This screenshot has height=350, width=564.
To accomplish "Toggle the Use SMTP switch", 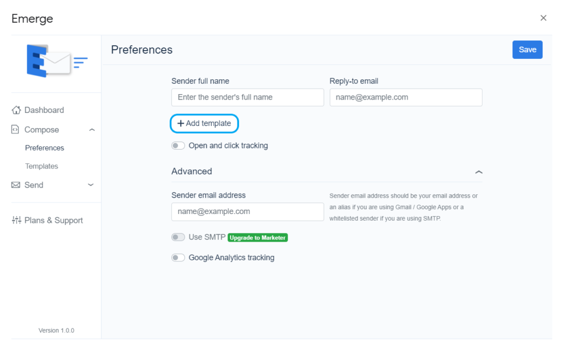I will [x=178, y=237].
